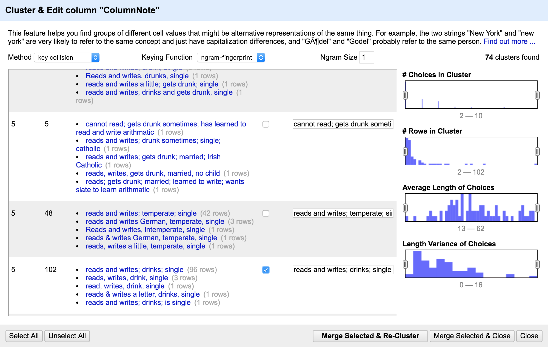Click right handle of Rows in Cluster histogram
Viewport: 548px width, 347px height.
point(537,152)
